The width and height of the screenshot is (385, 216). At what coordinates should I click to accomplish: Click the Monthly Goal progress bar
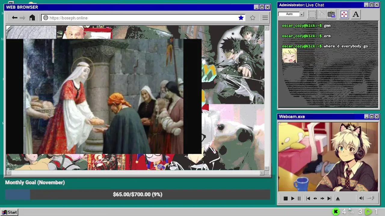137,194
